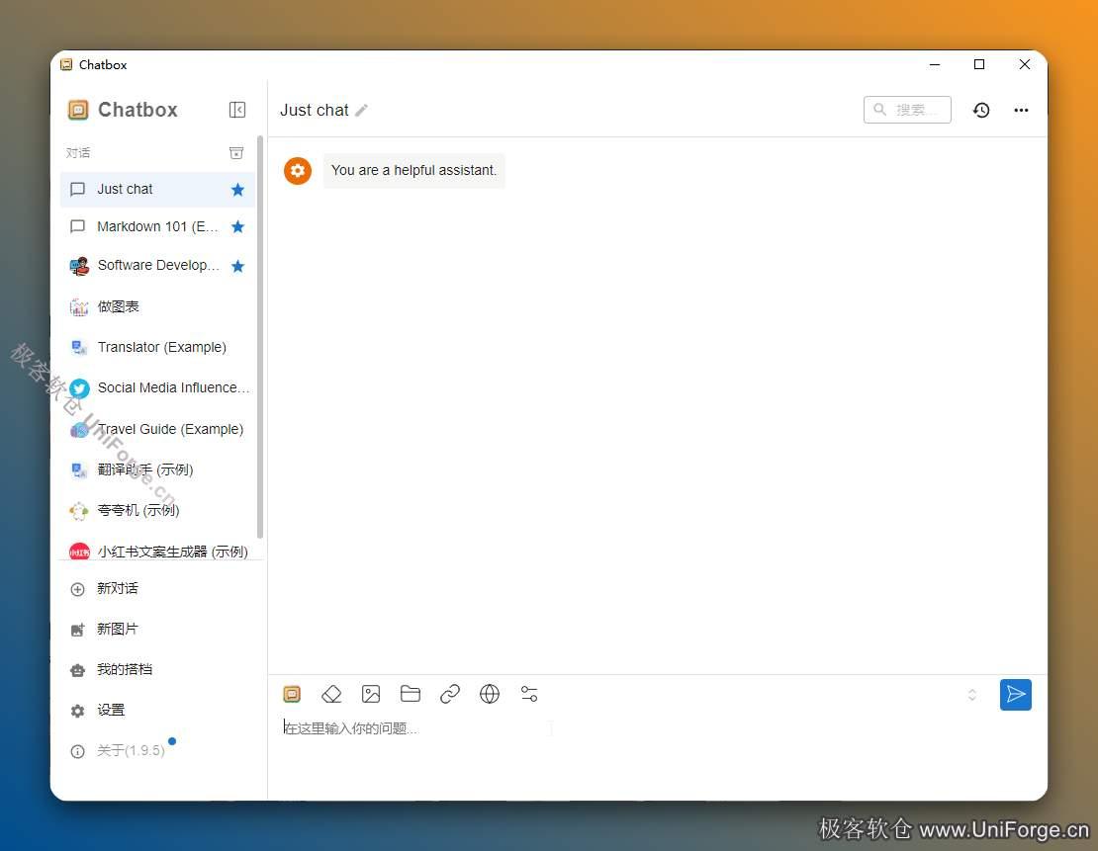Attach a file with folder icon
This screenshot has height=851, width=1098.
411,694
